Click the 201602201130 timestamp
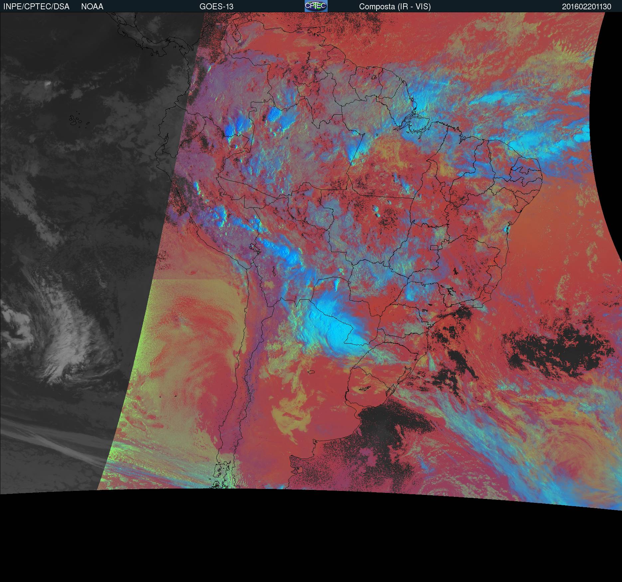The image size is (622, 582). 587,7
